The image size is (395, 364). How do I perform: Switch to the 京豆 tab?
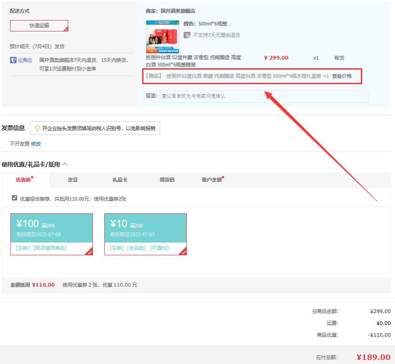(x=73, y=180)
